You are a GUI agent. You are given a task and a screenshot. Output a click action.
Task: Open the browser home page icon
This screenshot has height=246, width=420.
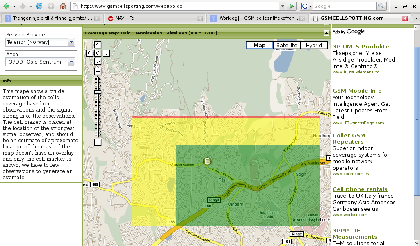(x=63, y=6)
